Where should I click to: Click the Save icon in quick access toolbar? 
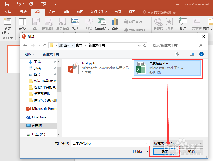(7, 4)
